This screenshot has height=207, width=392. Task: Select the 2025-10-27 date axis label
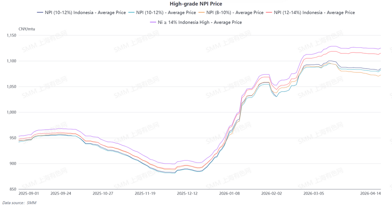click(103, 194)
